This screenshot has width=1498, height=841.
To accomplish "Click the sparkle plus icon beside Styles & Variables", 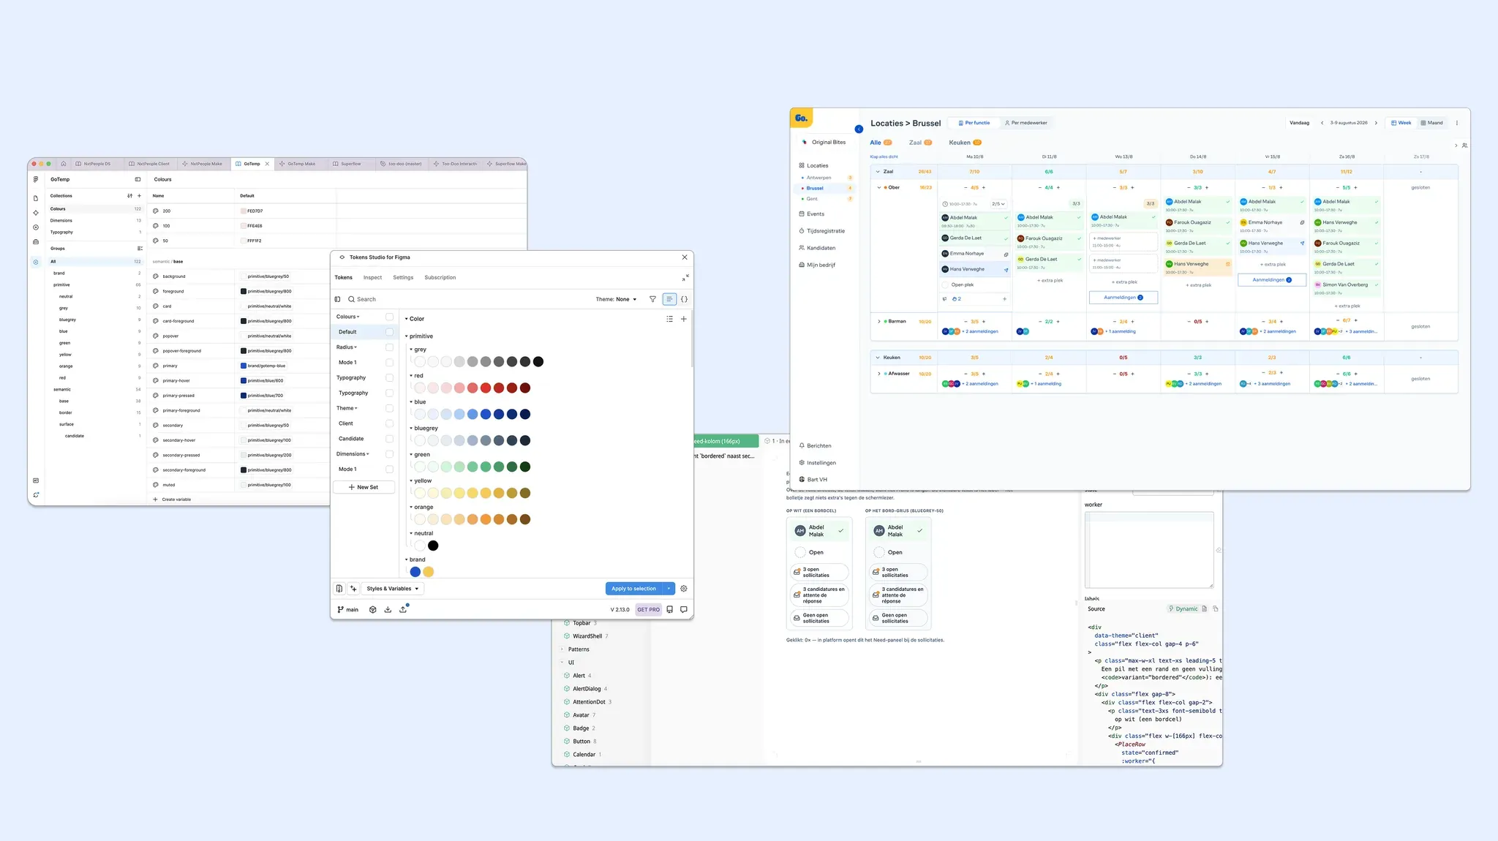I will [353, 589].
